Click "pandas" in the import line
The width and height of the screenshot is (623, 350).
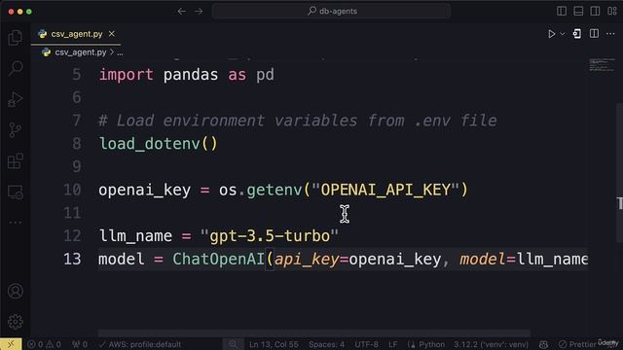pyautogui.click(x=191, y=75)
